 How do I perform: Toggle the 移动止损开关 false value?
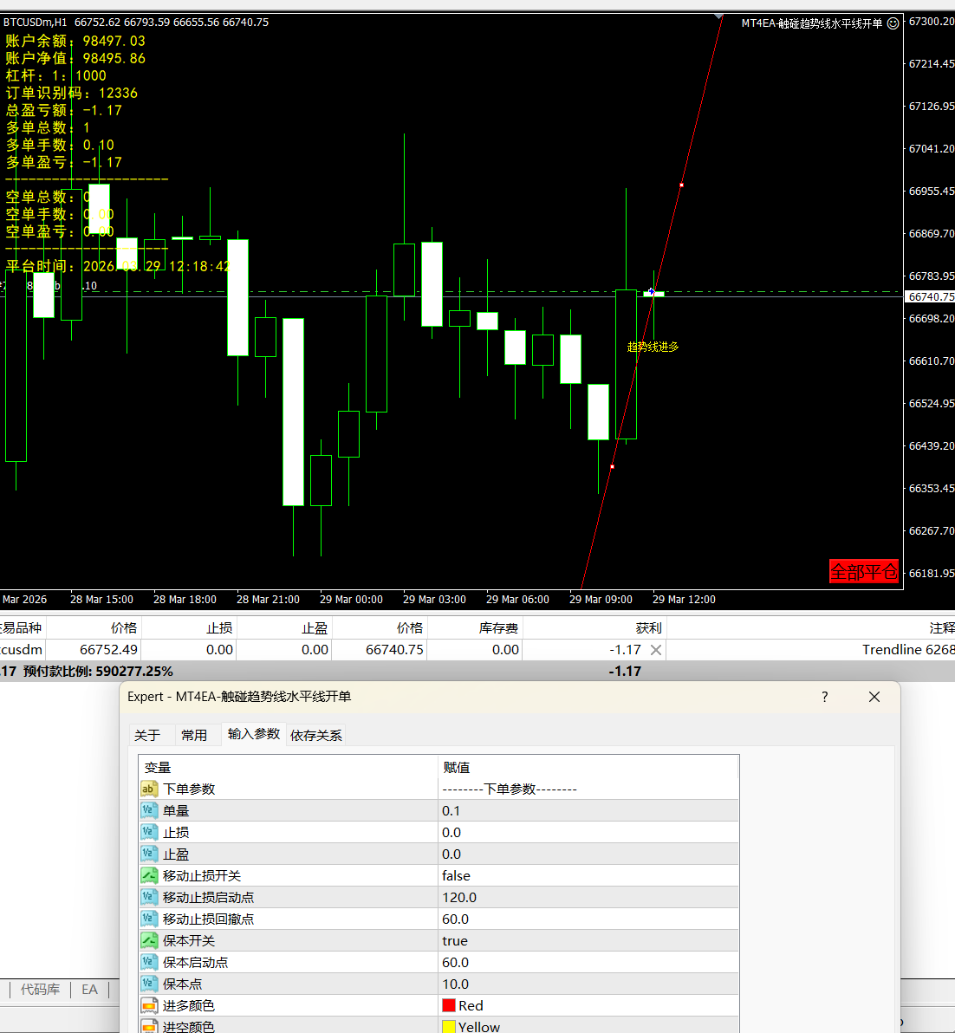pyautogui.click(x=456, y=876)
